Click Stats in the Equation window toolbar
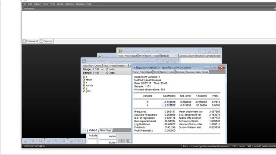Viewport: 276px width, 155px height. (x=198, y=72)
